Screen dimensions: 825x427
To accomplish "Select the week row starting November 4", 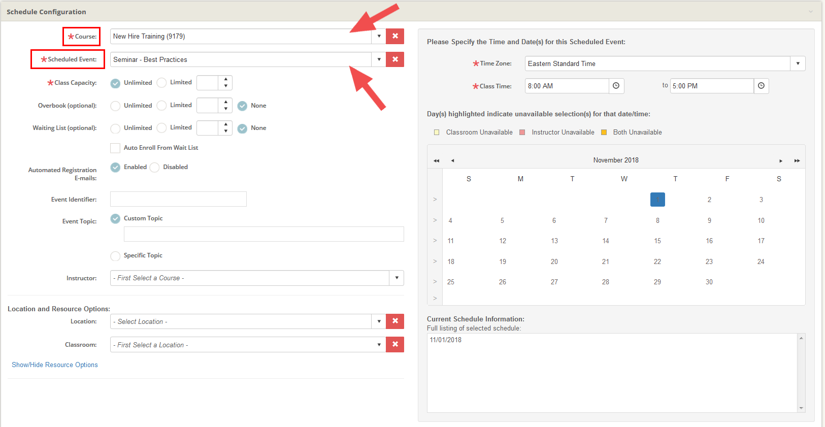I will click(435, 220).
